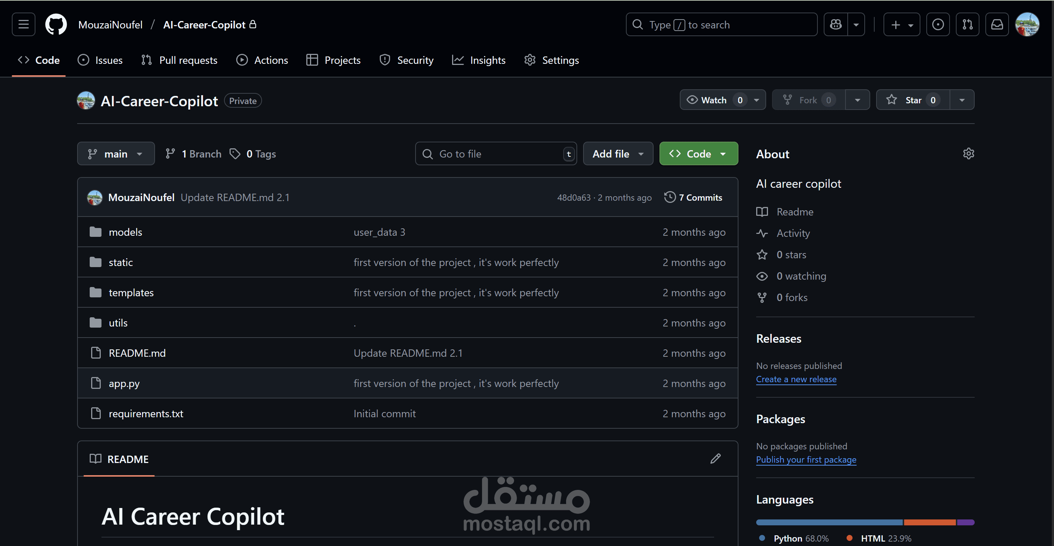Open the repository Settings tab
This screenshot has height=546, width=1054.
pos(552,60)
